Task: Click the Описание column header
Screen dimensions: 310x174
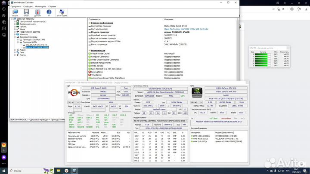Action: point(169,19)
